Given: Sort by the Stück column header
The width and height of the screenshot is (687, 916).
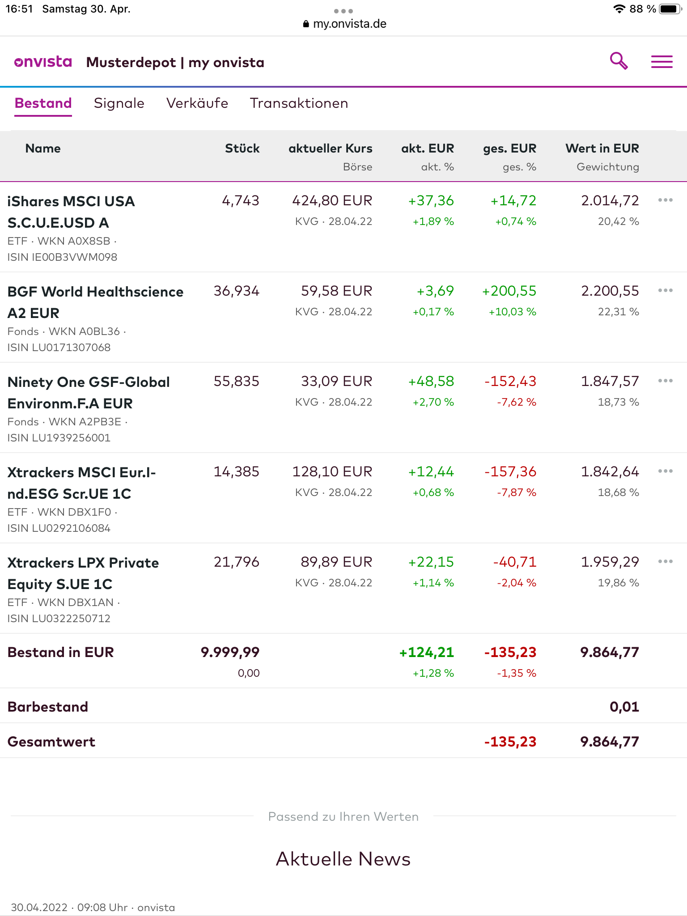Looking at the screenshot, I should 242,148.
